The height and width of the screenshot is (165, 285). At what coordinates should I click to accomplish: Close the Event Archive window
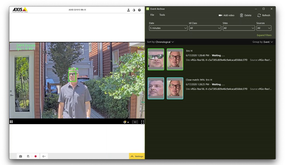coord(272,9)
